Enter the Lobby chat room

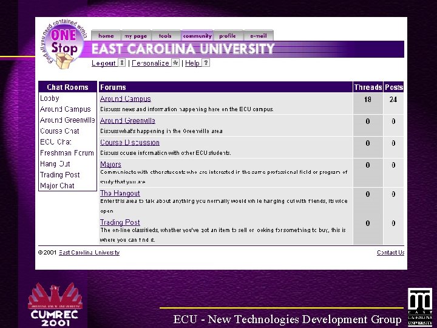50,98
